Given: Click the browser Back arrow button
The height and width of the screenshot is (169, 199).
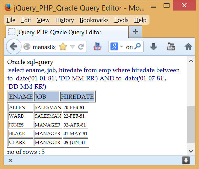Looking at the screenshot, I should coord(13,47).
